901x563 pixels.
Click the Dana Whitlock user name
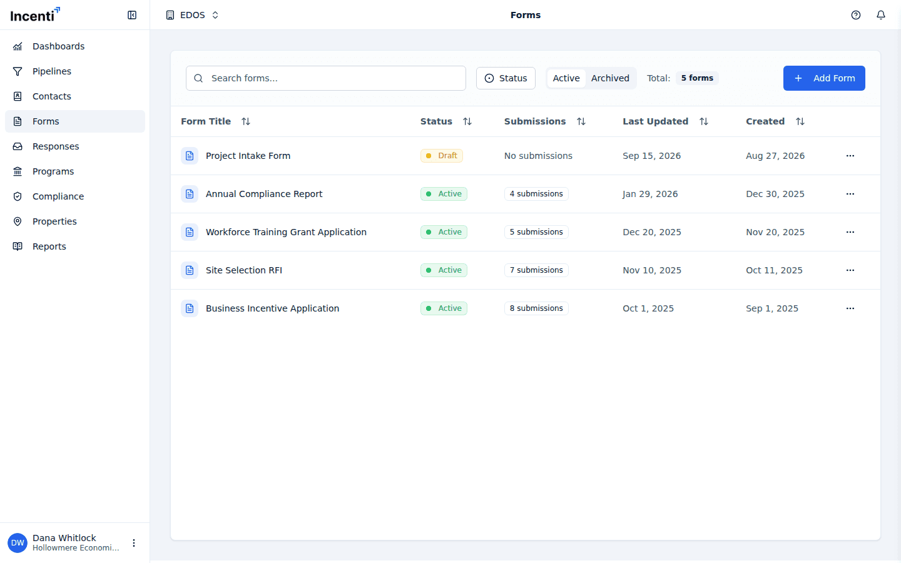(64, 538)
